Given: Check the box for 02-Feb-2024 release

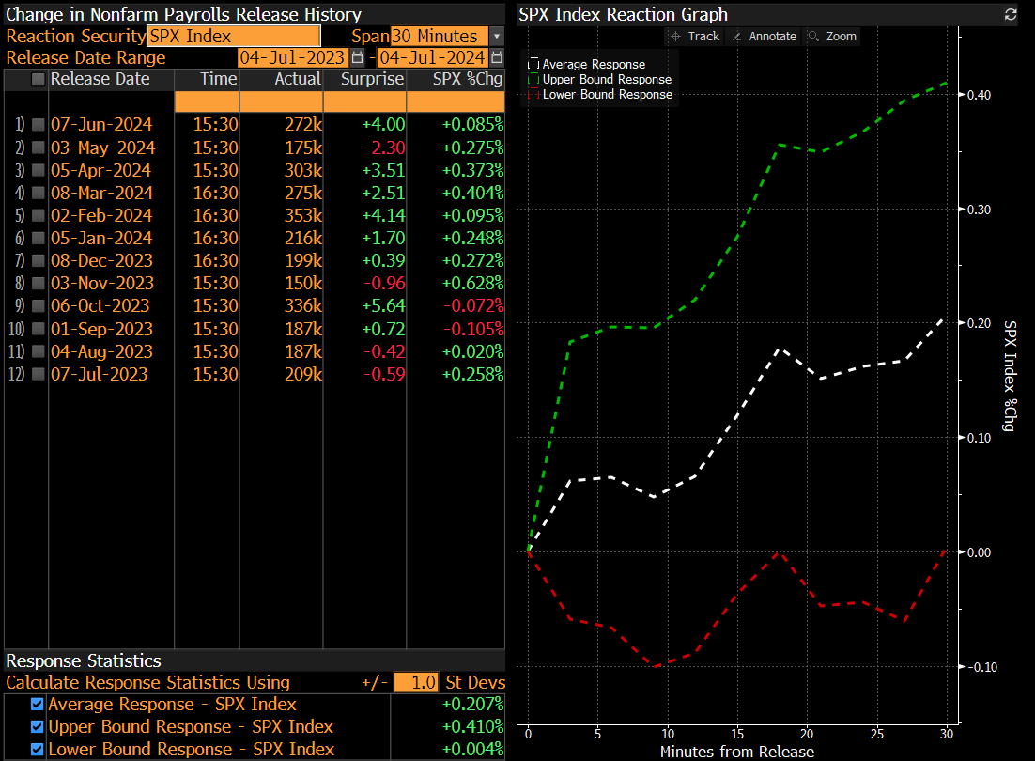Looking at the screenshot, I should (39, 215).
